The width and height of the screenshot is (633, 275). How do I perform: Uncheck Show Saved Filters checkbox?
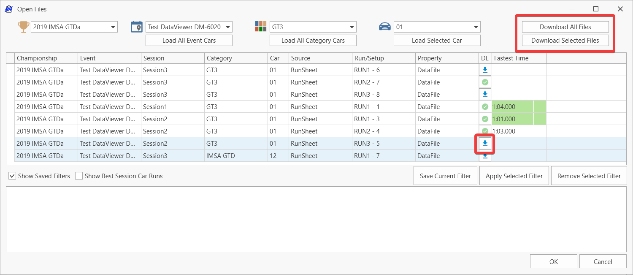click(x=12, y=176)
